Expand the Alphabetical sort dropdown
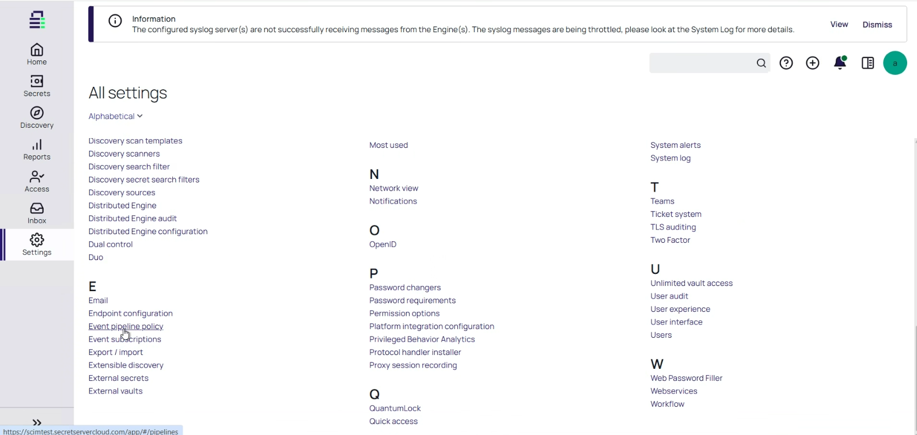 (x=115, y=116)
